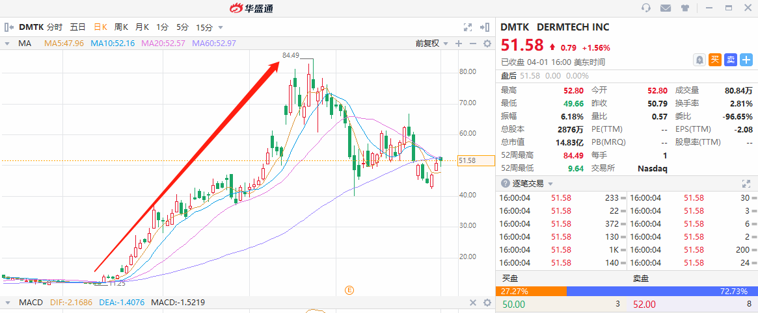Zoom out chart with minus icon
This screenshot has width=758, height=313.
click(x=473, y=44)
